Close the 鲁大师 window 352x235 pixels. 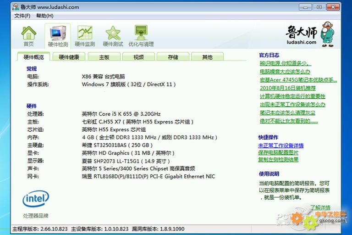point(333,7)
